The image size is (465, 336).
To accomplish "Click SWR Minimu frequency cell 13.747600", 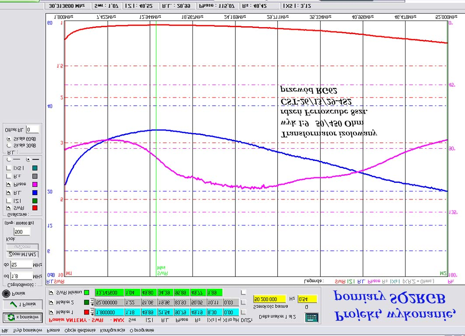I will click(109, 293).
